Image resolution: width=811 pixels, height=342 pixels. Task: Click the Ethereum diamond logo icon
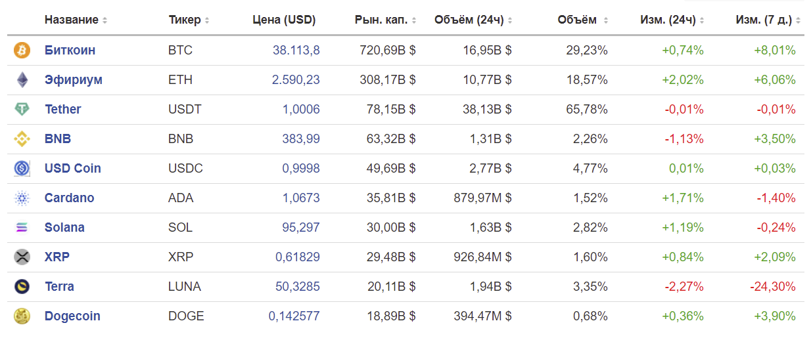pyautogui.click(x=22, y=79)
